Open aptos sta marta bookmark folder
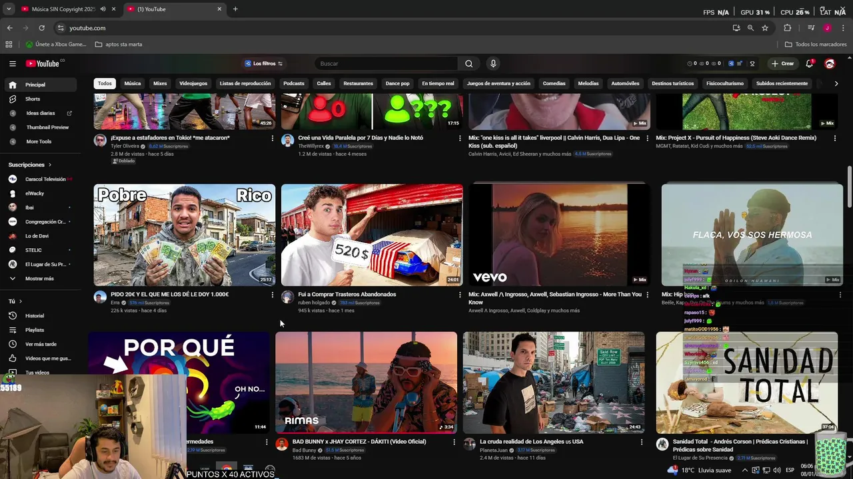 [119, 45]
